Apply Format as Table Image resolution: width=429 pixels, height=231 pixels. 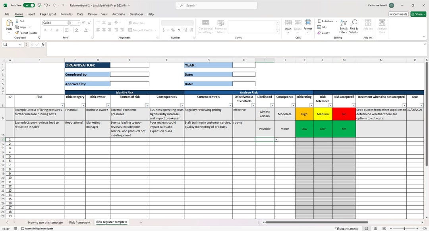[x=220, y=26]
